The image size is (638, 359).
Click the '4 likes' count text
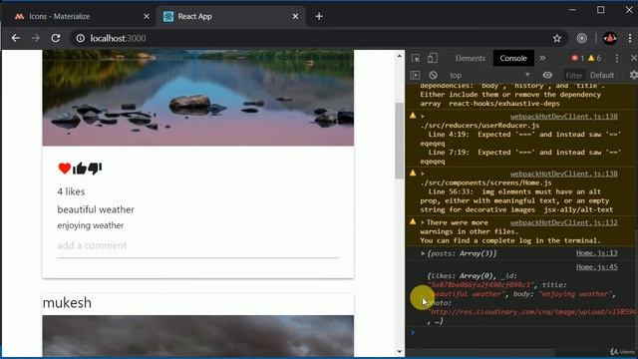71,191
